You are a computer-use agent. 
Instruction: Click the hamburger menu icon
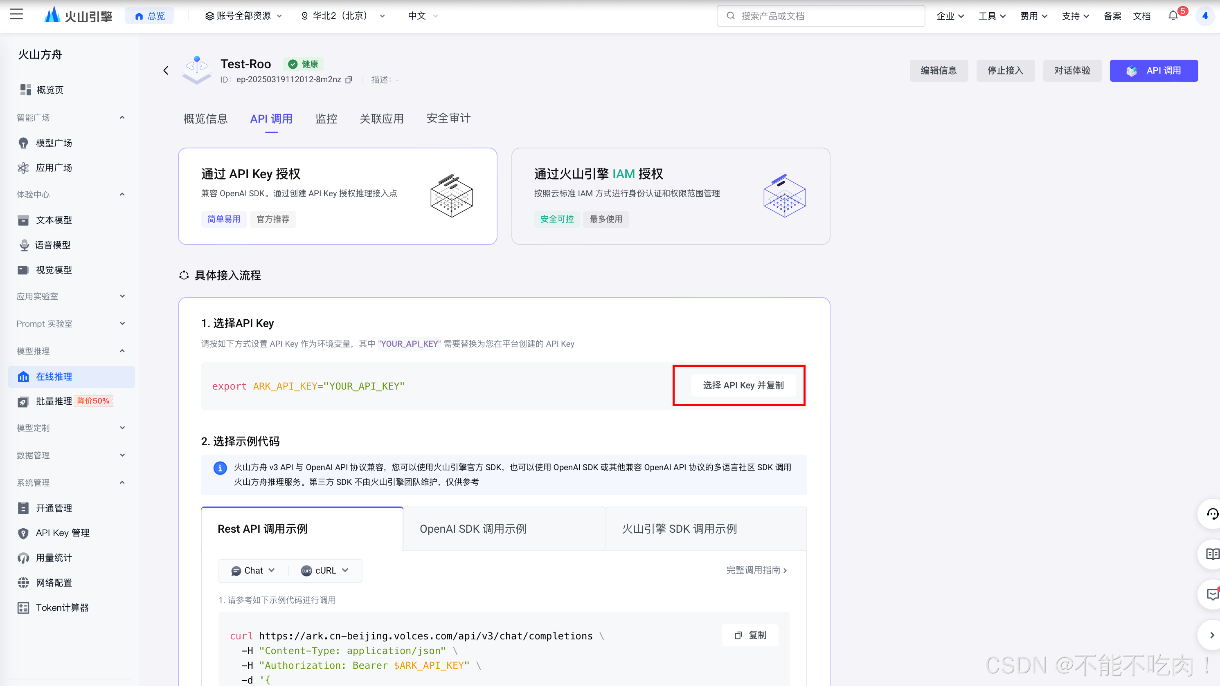[17, 14]
